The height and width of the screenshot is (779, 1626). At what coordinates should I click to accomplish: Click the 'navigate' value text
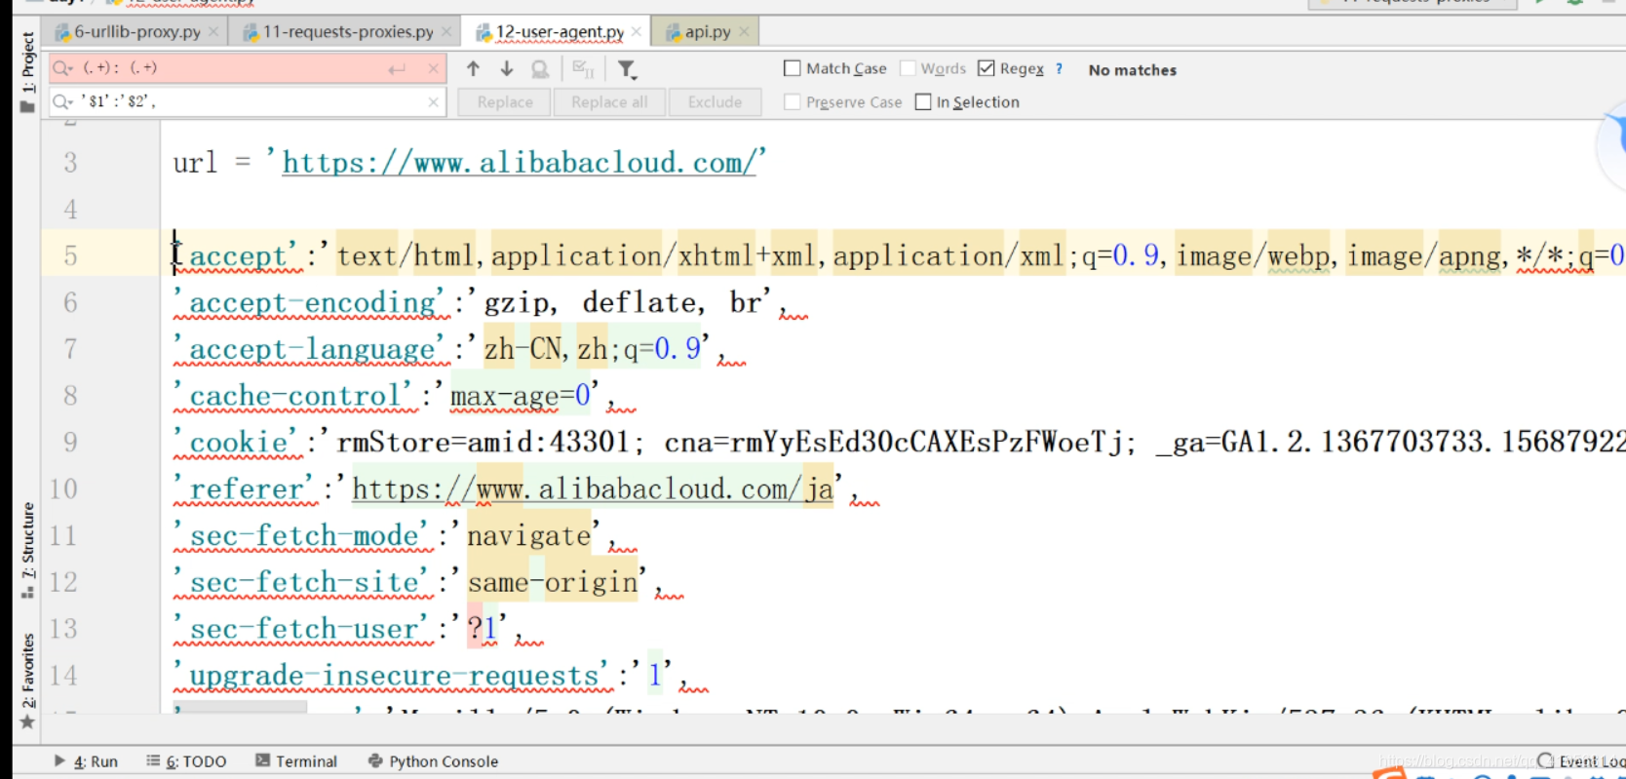(528, 535)
